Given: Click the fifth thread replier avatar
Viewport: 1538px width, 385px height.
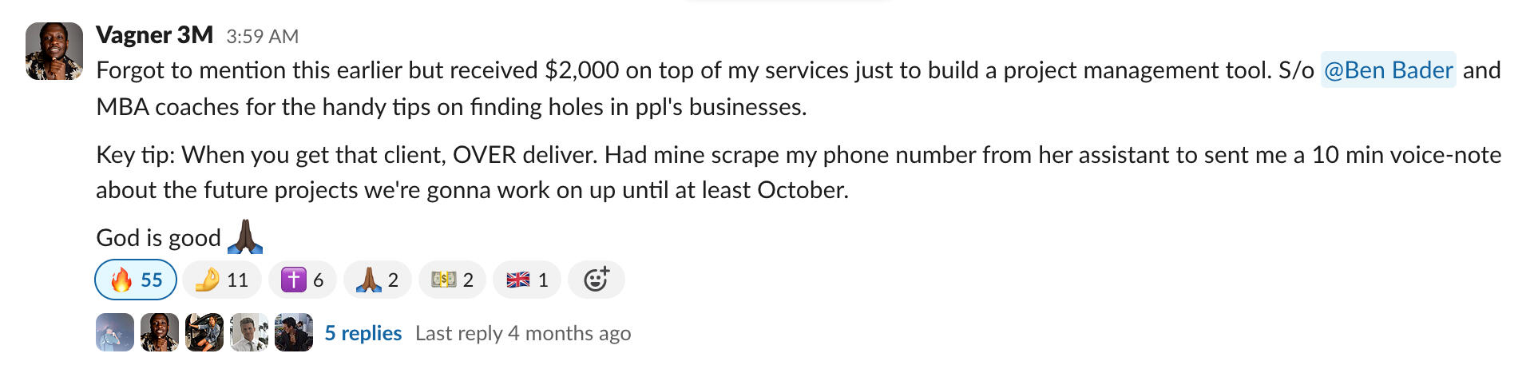Looking at the screenshot, I should [x=294, y=332].
